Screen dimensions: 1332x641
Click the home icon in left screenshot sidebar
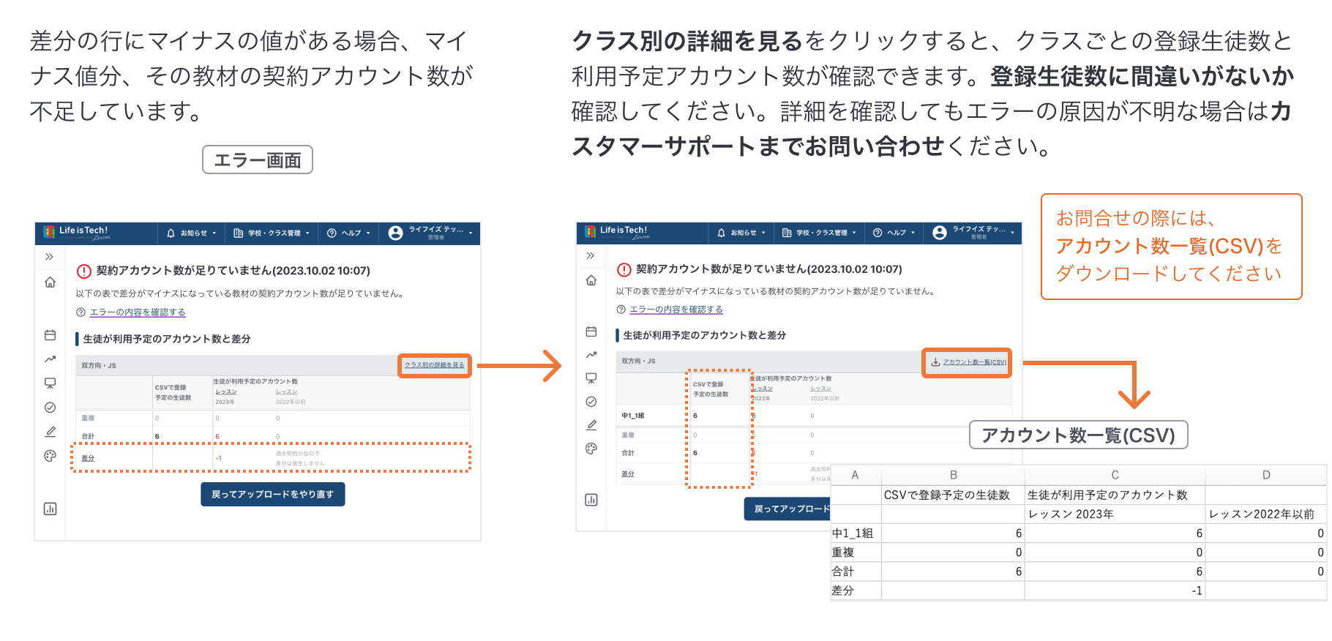[50, 282]
